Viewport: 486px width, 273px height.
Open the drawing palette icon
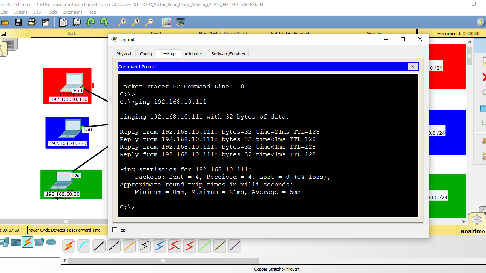click(167, 22)
